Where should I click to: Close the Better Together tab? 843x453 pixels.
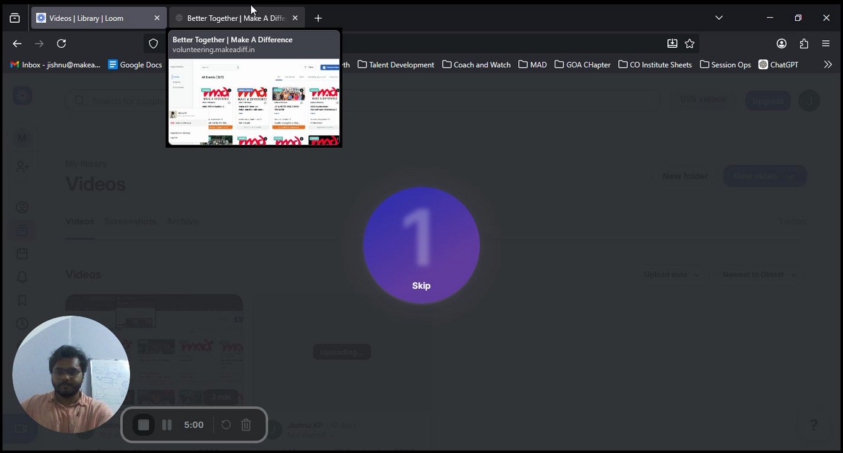(x=295, y=18)
